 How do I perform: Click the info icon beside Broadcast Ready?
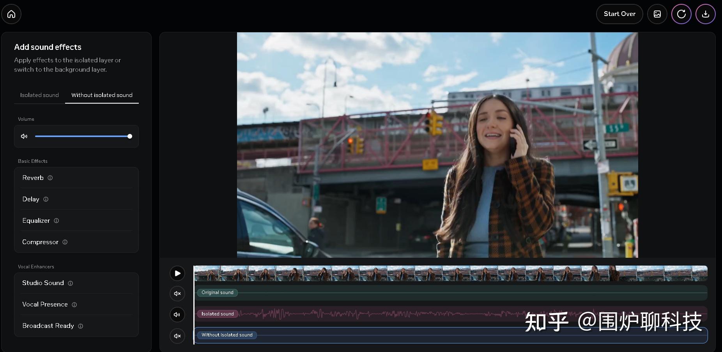(x=80, y=326)
